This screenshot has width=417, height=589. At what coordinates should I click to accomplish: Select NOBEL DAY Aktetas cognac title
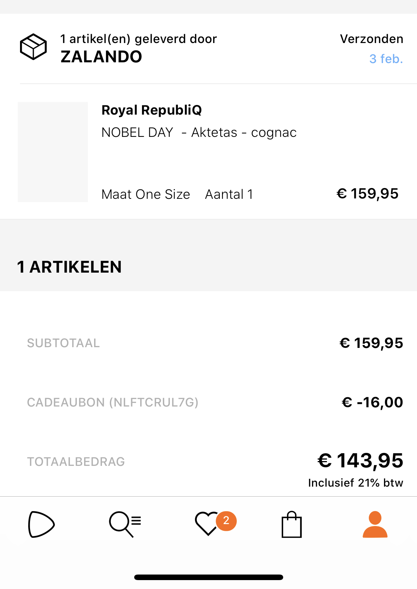(x=199, y=132)
